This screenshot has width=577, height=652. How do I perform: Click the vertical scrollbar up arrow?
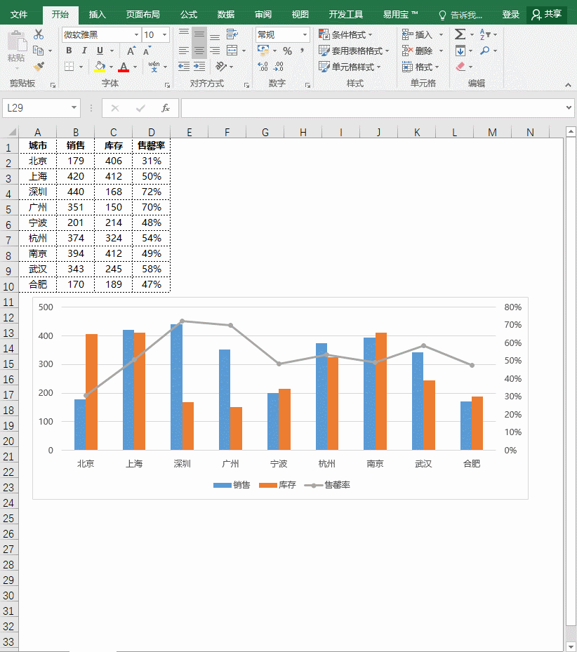[x=571, y=132]
